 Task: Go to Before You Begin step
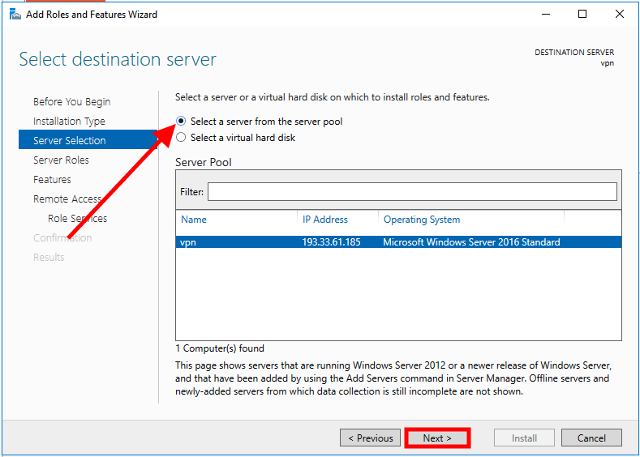71,102
